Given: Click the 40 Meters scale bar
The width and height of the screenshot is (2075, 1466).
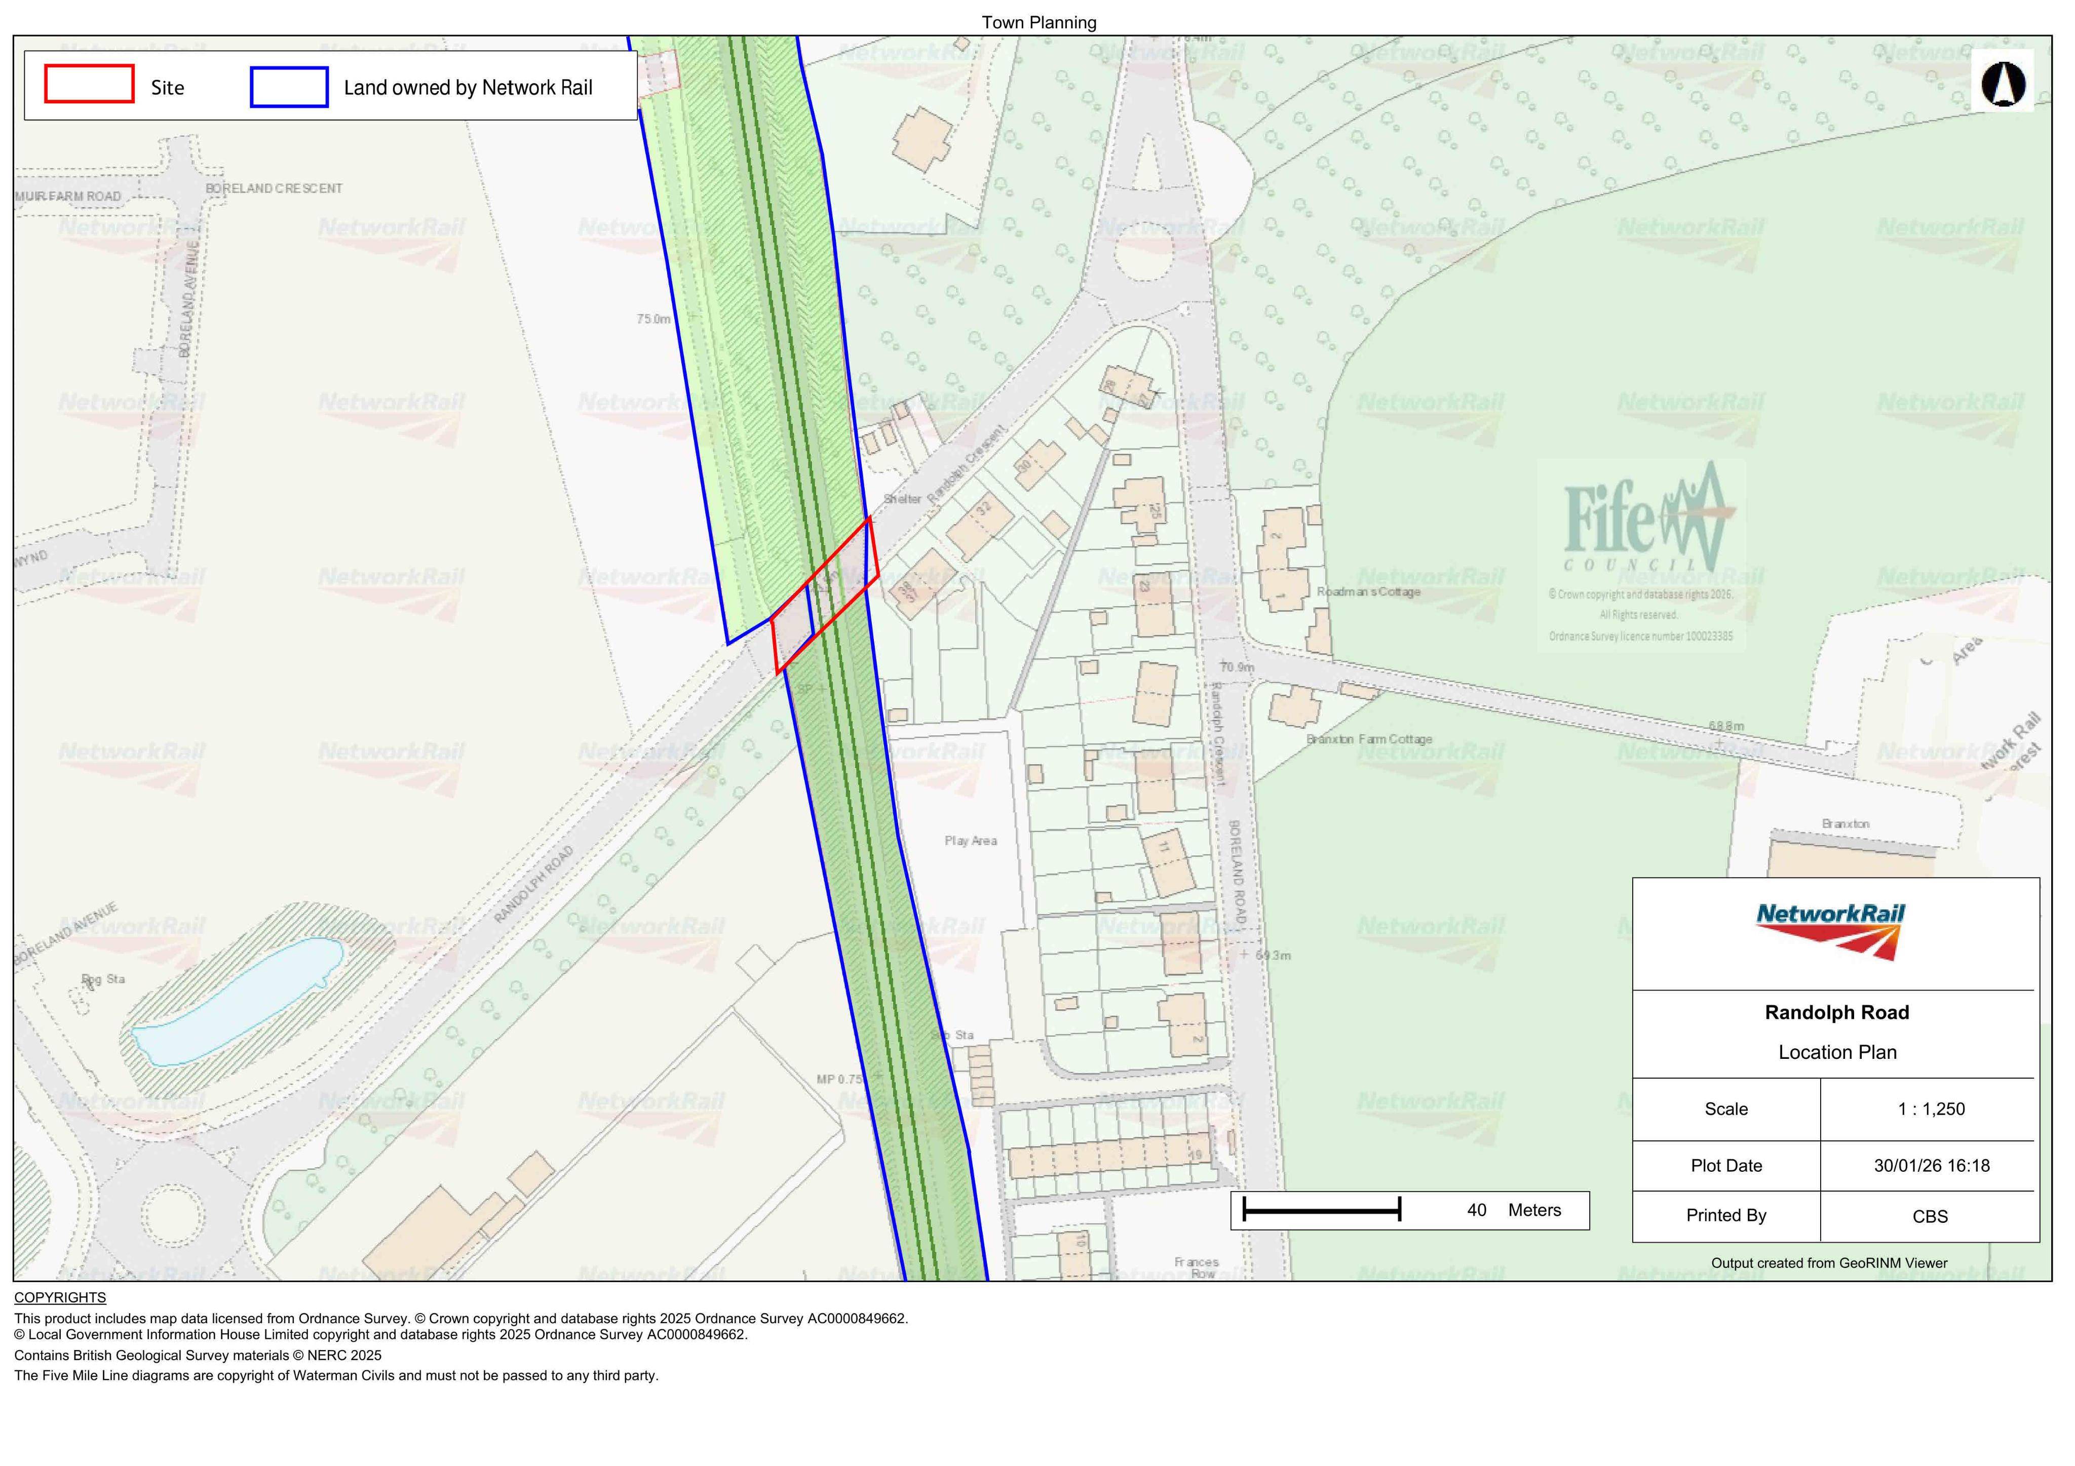Looking at the screenshot, I should pos(1321,1209).
